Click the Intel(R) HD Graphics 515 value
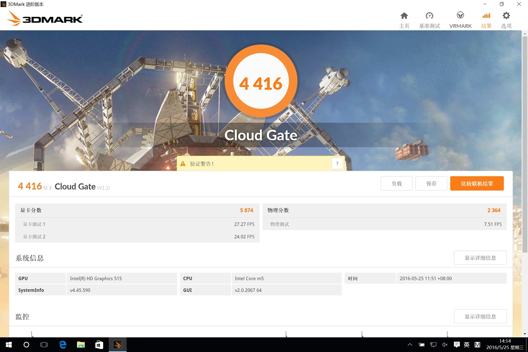Viewport: 528px width, 352px height. [96, 279]
